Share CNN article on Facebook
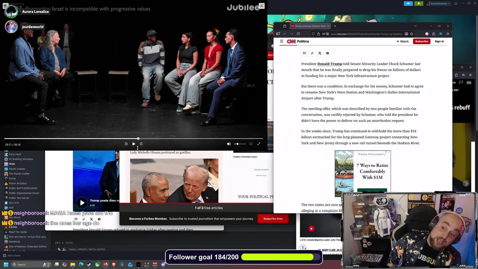The image size is (478, 269). click(328, 53)
